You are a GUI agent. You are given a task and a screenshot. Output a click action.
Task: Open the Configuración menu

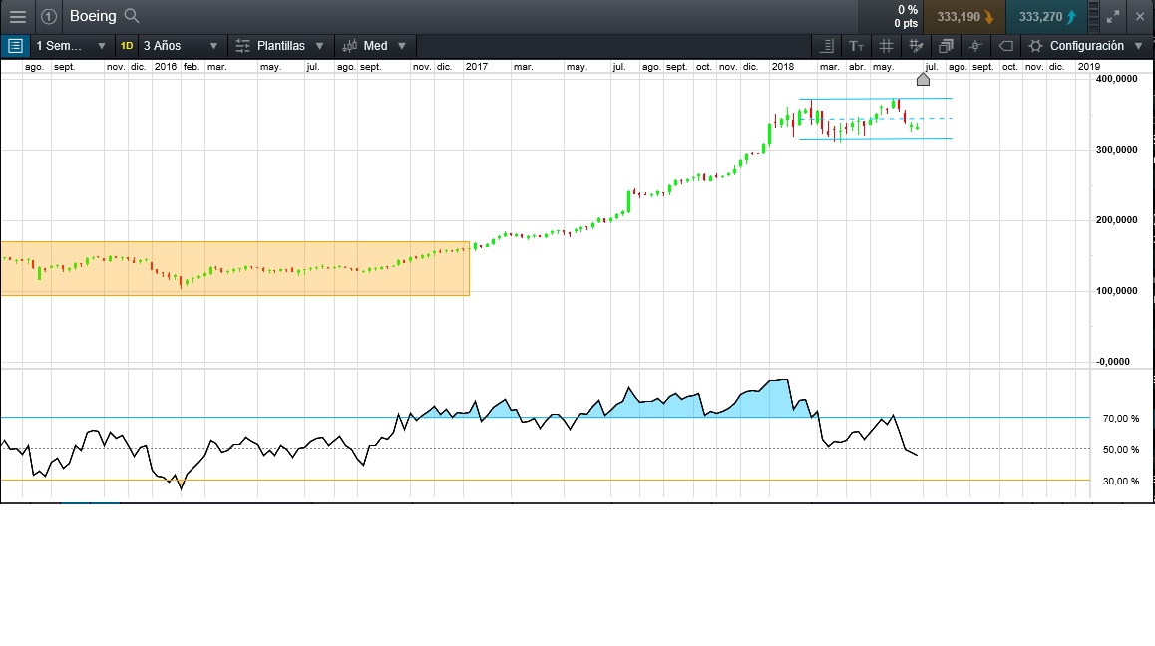tap(1088, 46)
